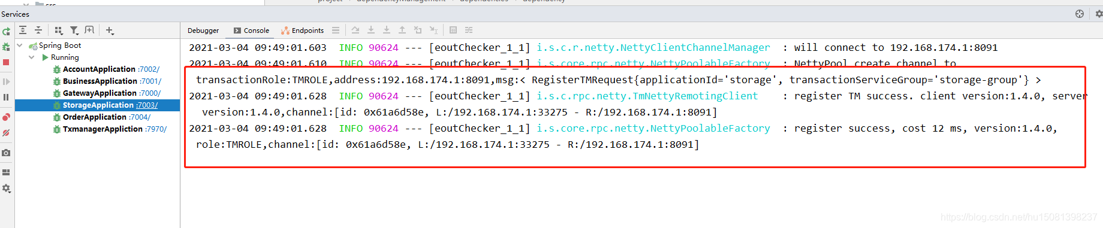
Task: Open the Group By options
Action: pos(58,30)
